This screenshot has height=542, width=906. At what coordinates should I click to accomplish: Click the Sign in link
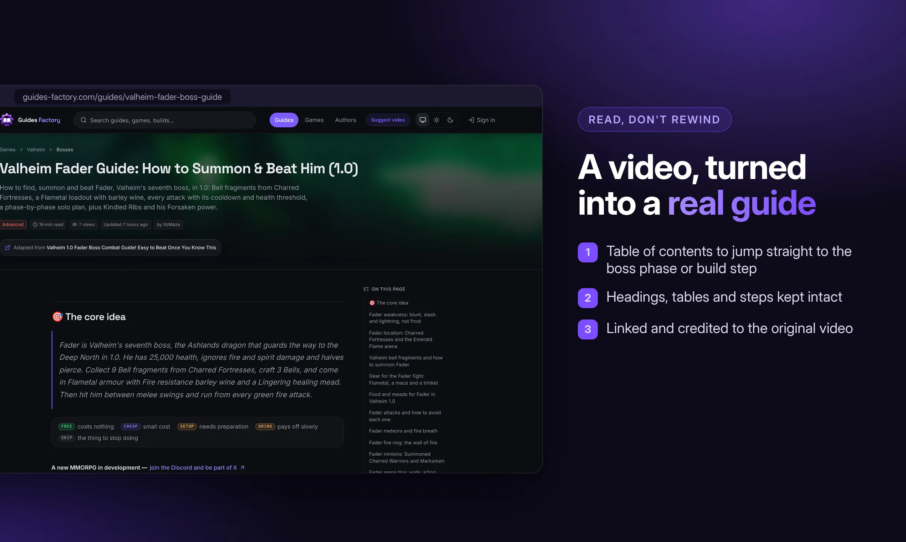(482, 120)
